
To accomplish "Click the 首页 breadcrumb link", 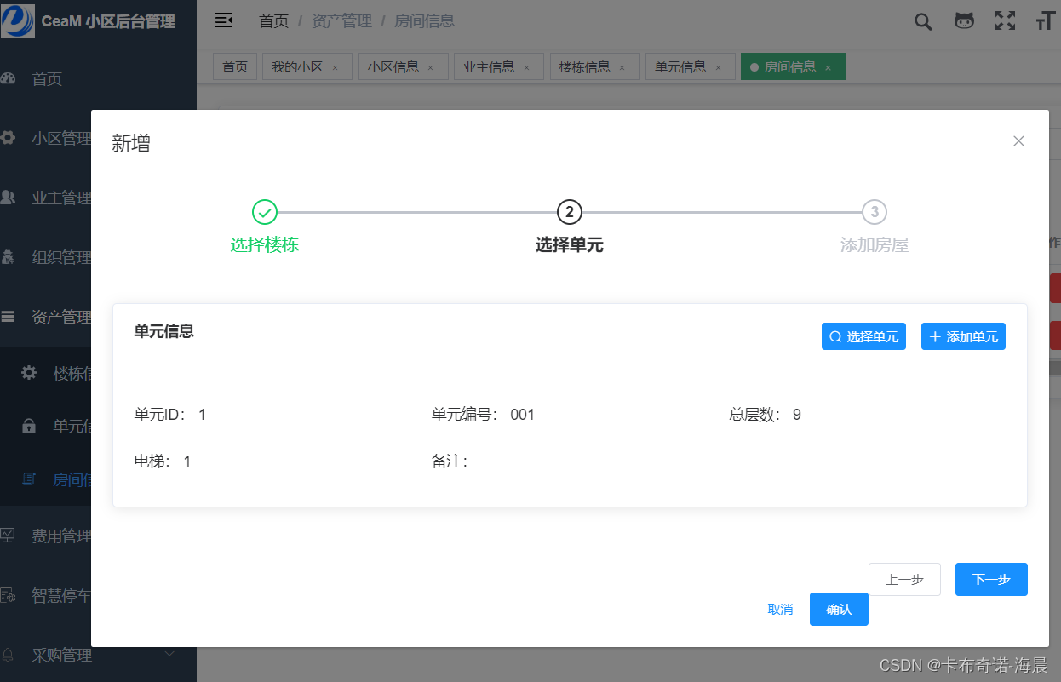I will click(273, 21).
